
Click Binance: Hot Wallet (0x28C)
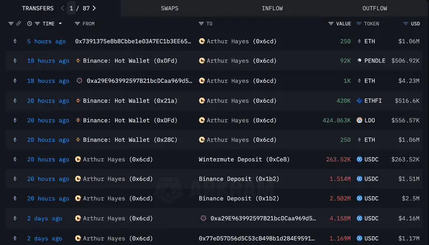(130, 140)
